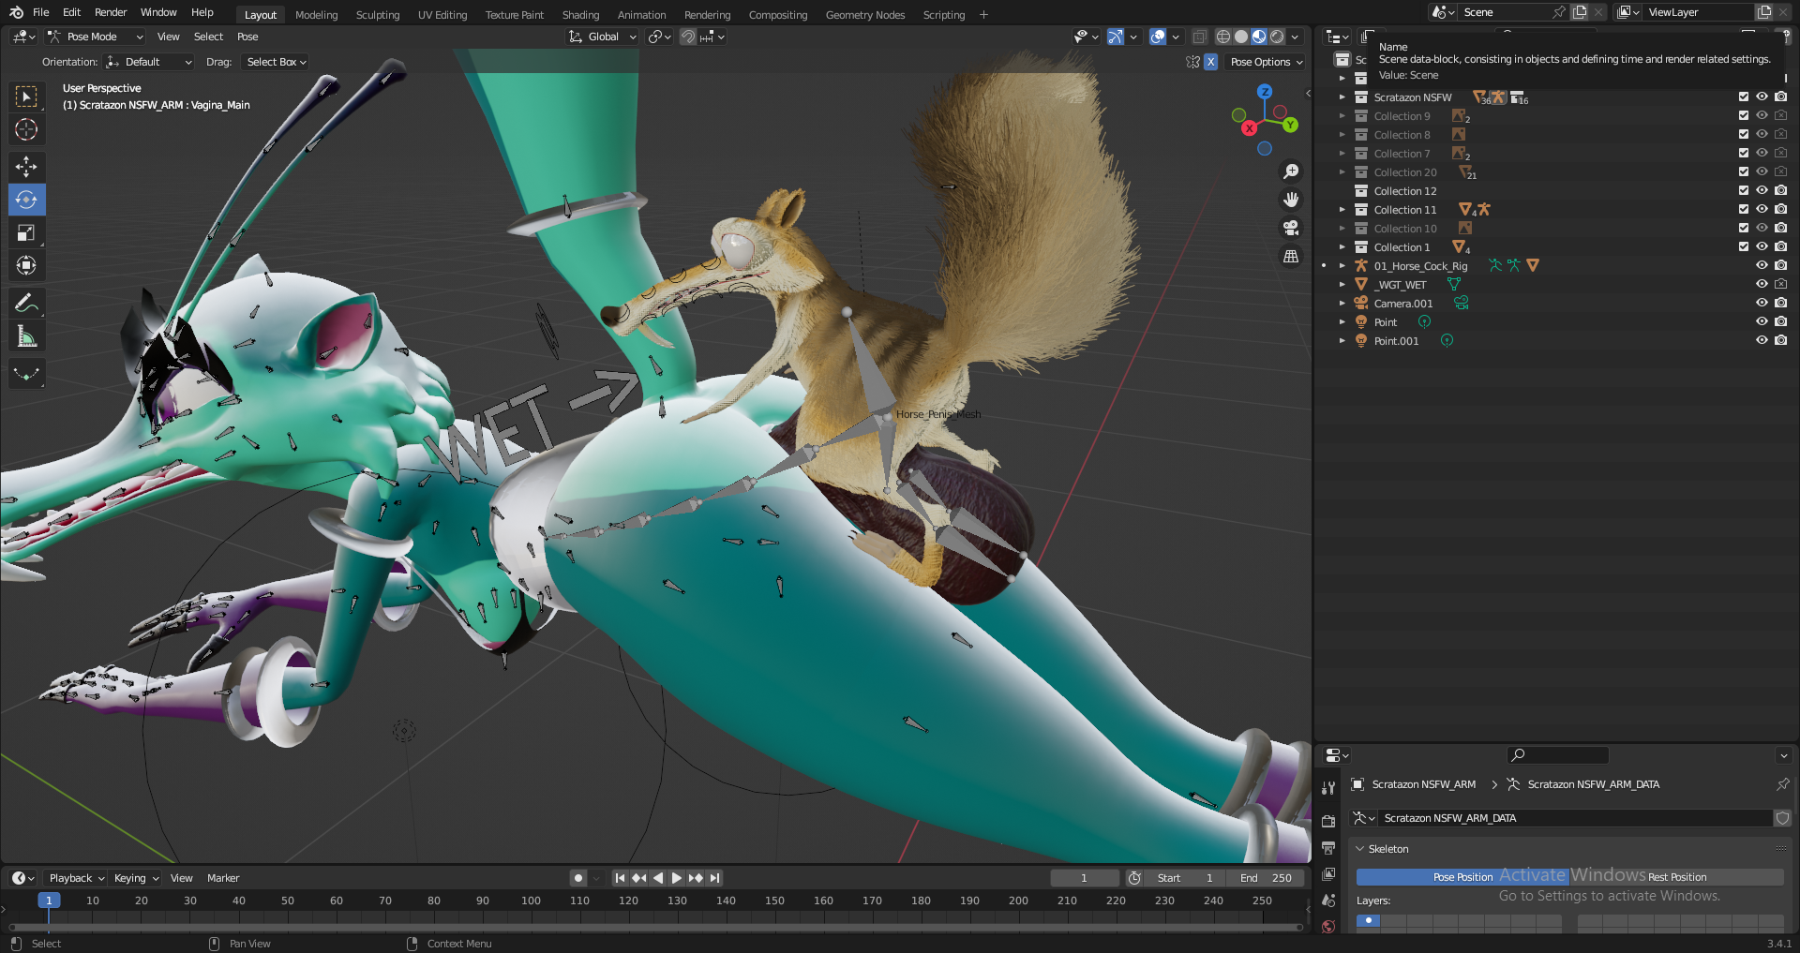Click the Pose Position button

pos(1462,877)
